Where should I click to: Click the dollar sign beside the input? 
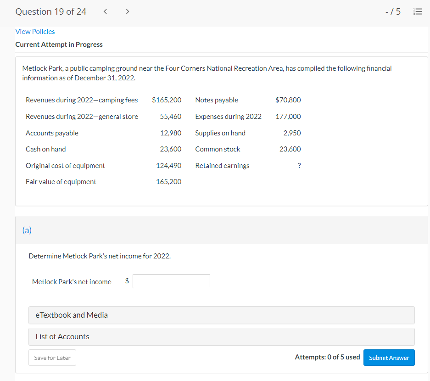127,281
